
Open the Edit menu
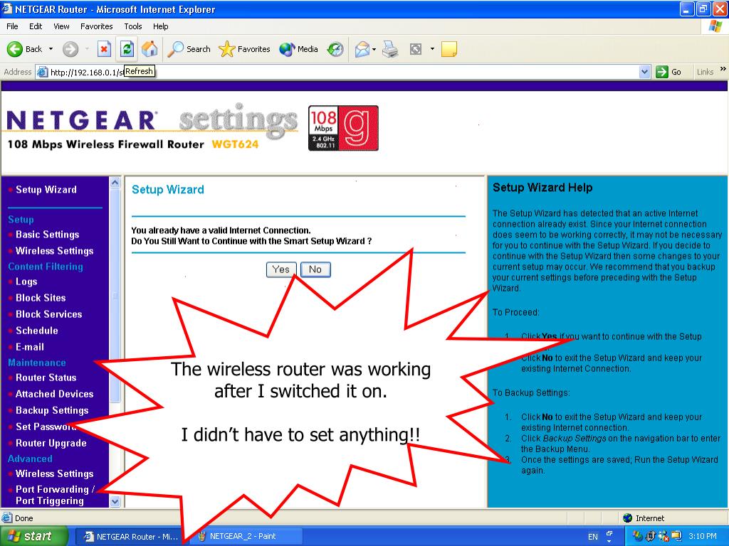(x=36, y=26)
